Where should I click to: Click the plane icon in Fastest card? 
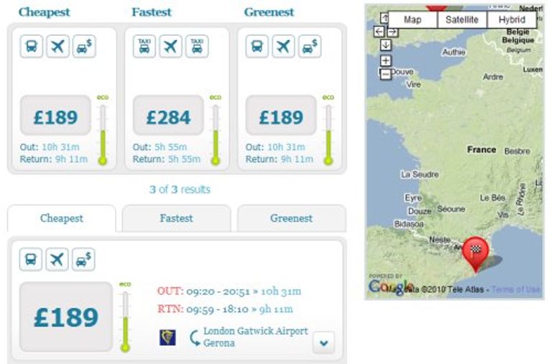171,46
